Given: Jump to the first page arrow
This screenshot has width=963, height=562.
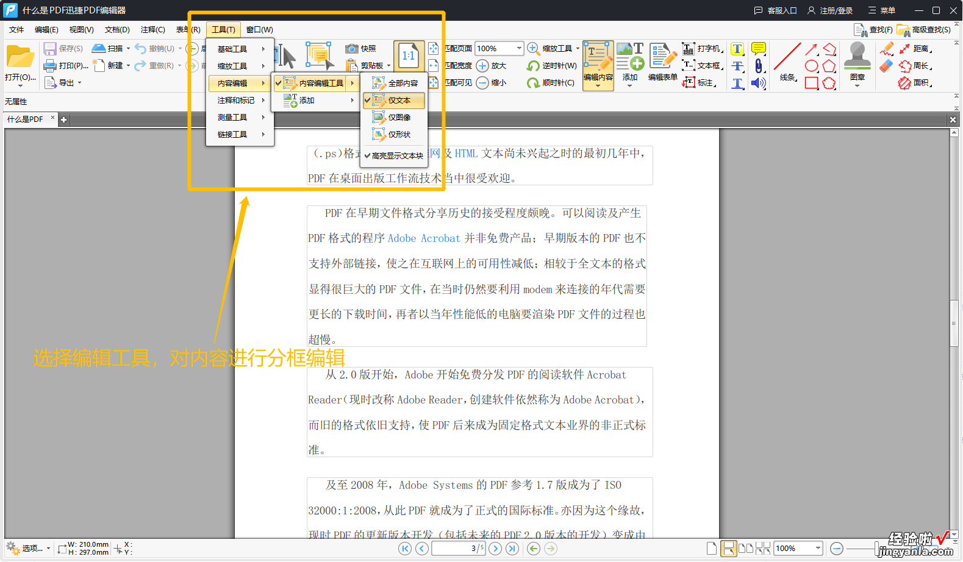Looking at the screenshot, I should pos(405,549).
